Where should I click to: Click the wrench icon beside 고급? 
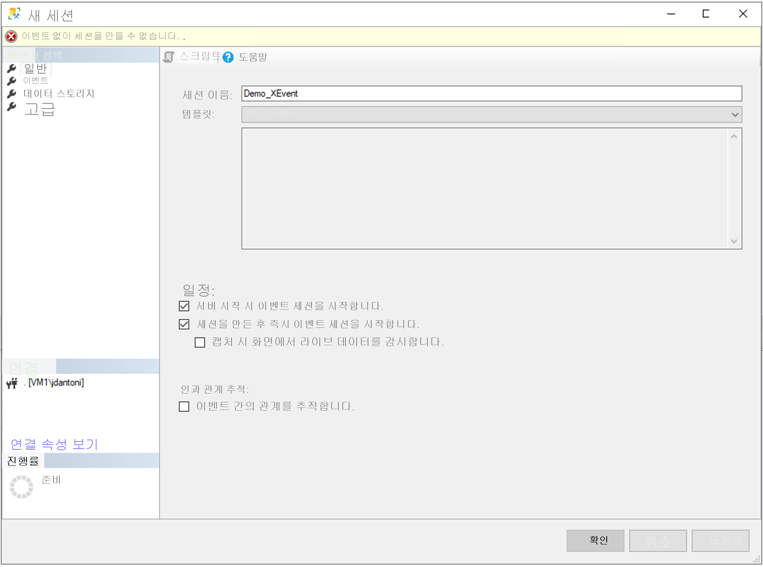(12, 107)
